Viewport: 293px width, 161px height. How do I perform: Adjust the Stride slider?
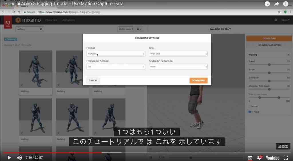[269, 73]
